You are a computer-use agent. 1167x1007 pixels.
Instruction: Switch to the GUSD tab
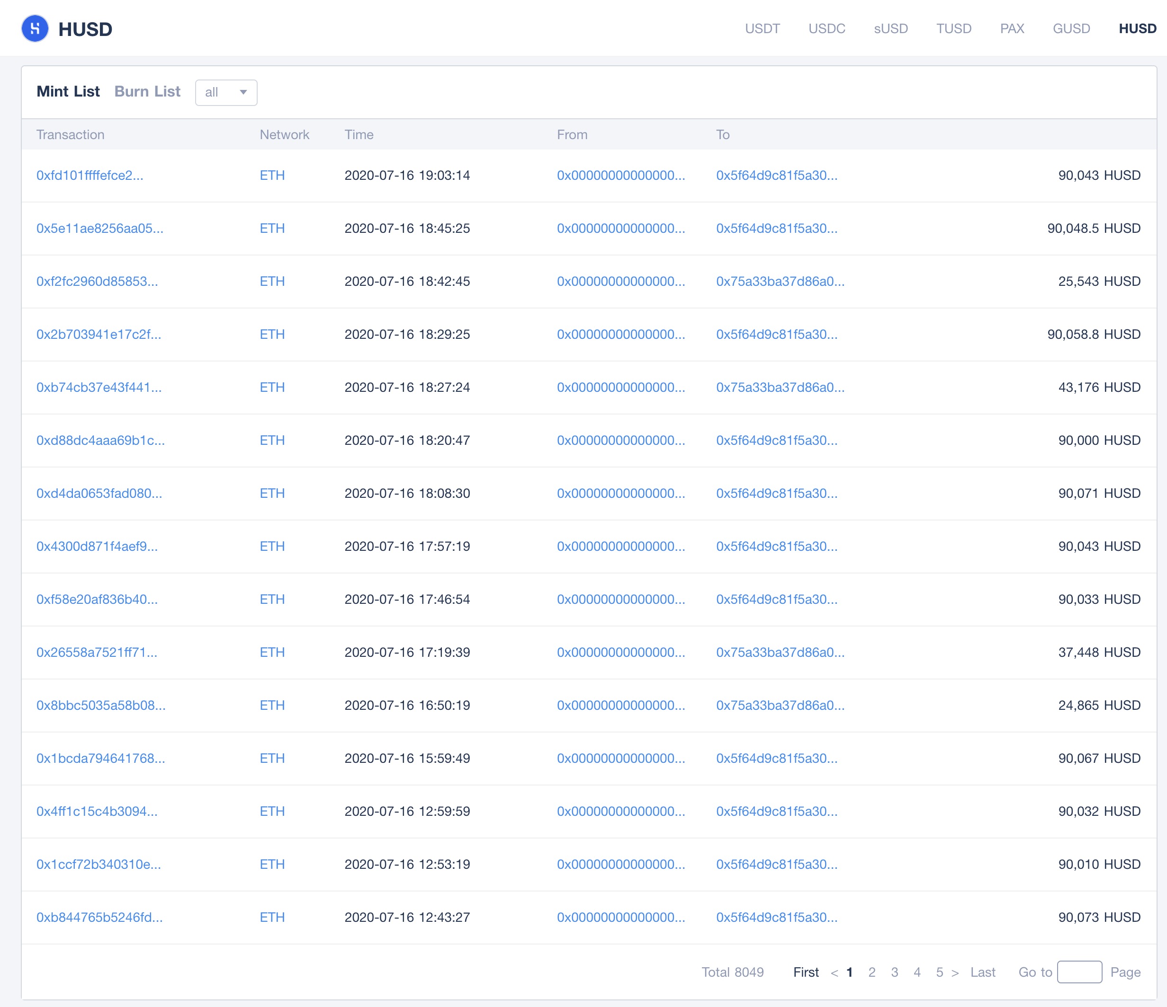coord(1071,29)
